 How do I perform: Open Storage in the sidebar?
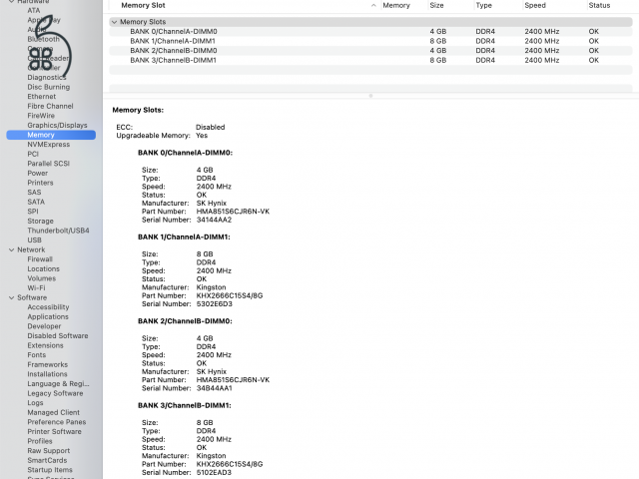click(x=40, y=222)
